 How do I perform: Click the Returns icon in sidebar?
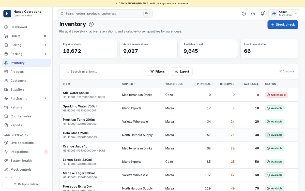tap(6, 107)
